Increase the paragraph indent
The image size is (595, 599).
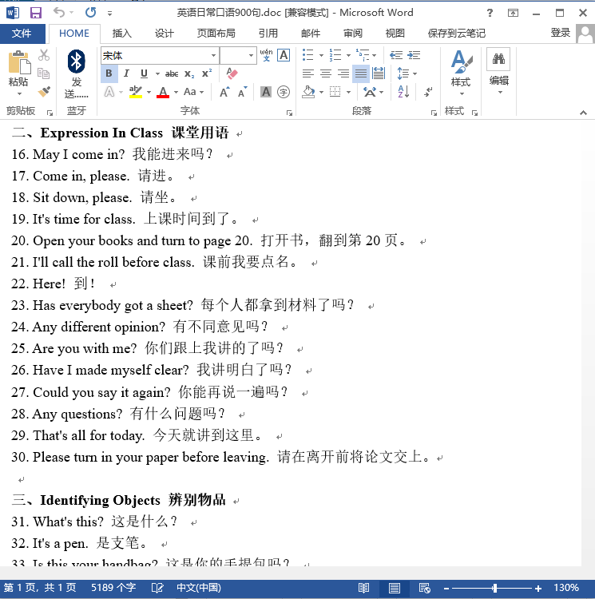tap(414, 55)
